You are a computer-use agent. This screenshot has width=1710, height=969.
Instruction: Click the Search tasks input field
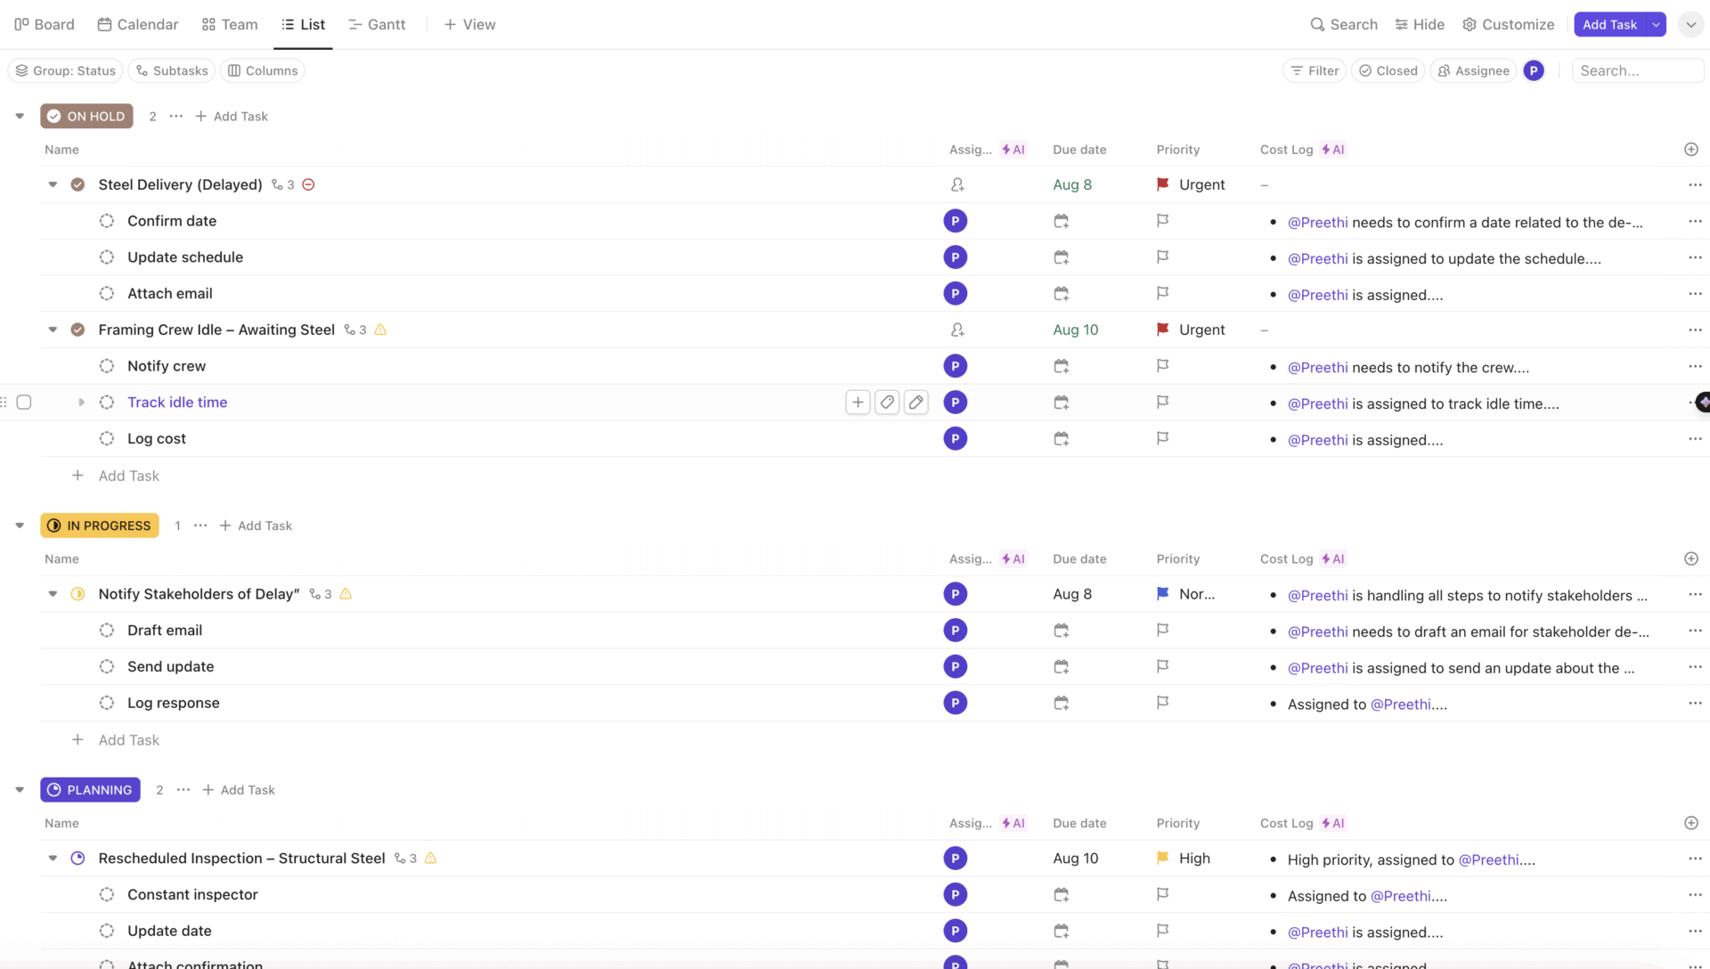click(1637, 70)
